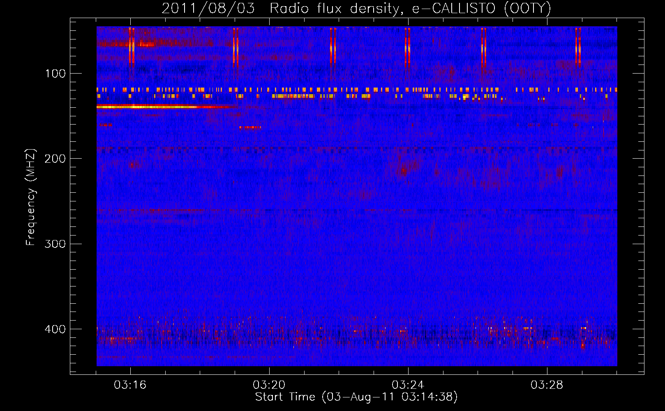Click the red blob near 215 MHz at 03:24
This screenshot has height=411, width=665.
click(404, 170)
